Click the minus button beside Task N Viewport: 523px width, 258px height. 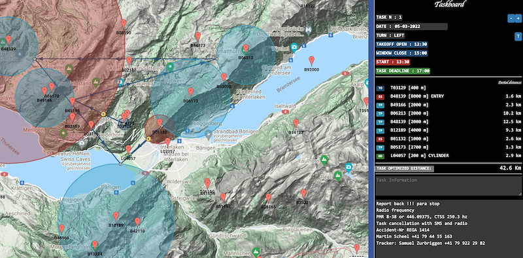click(x=511, y=18)
